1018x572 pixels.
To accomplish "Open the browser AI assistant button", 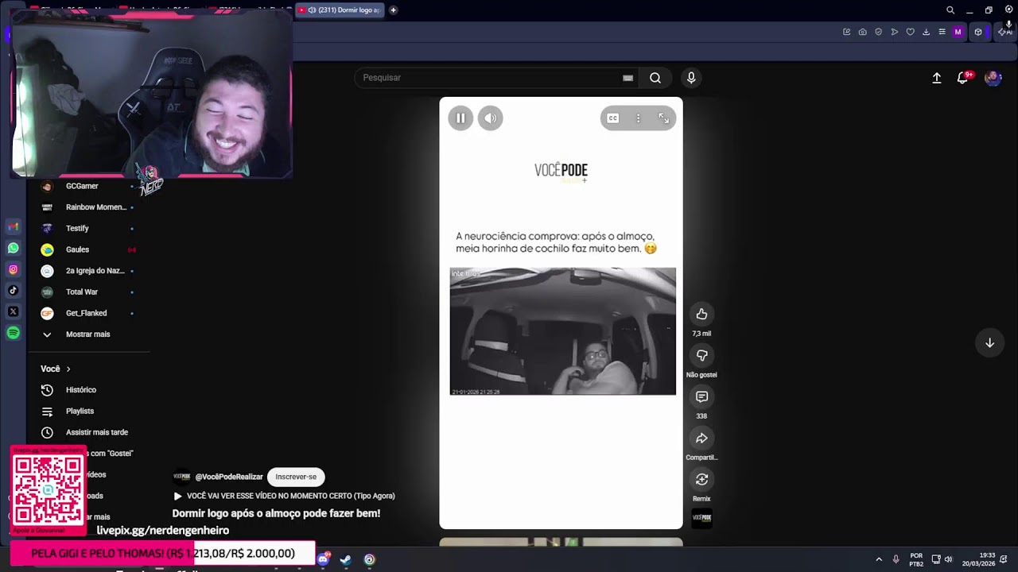I will tap(1005, 32).
